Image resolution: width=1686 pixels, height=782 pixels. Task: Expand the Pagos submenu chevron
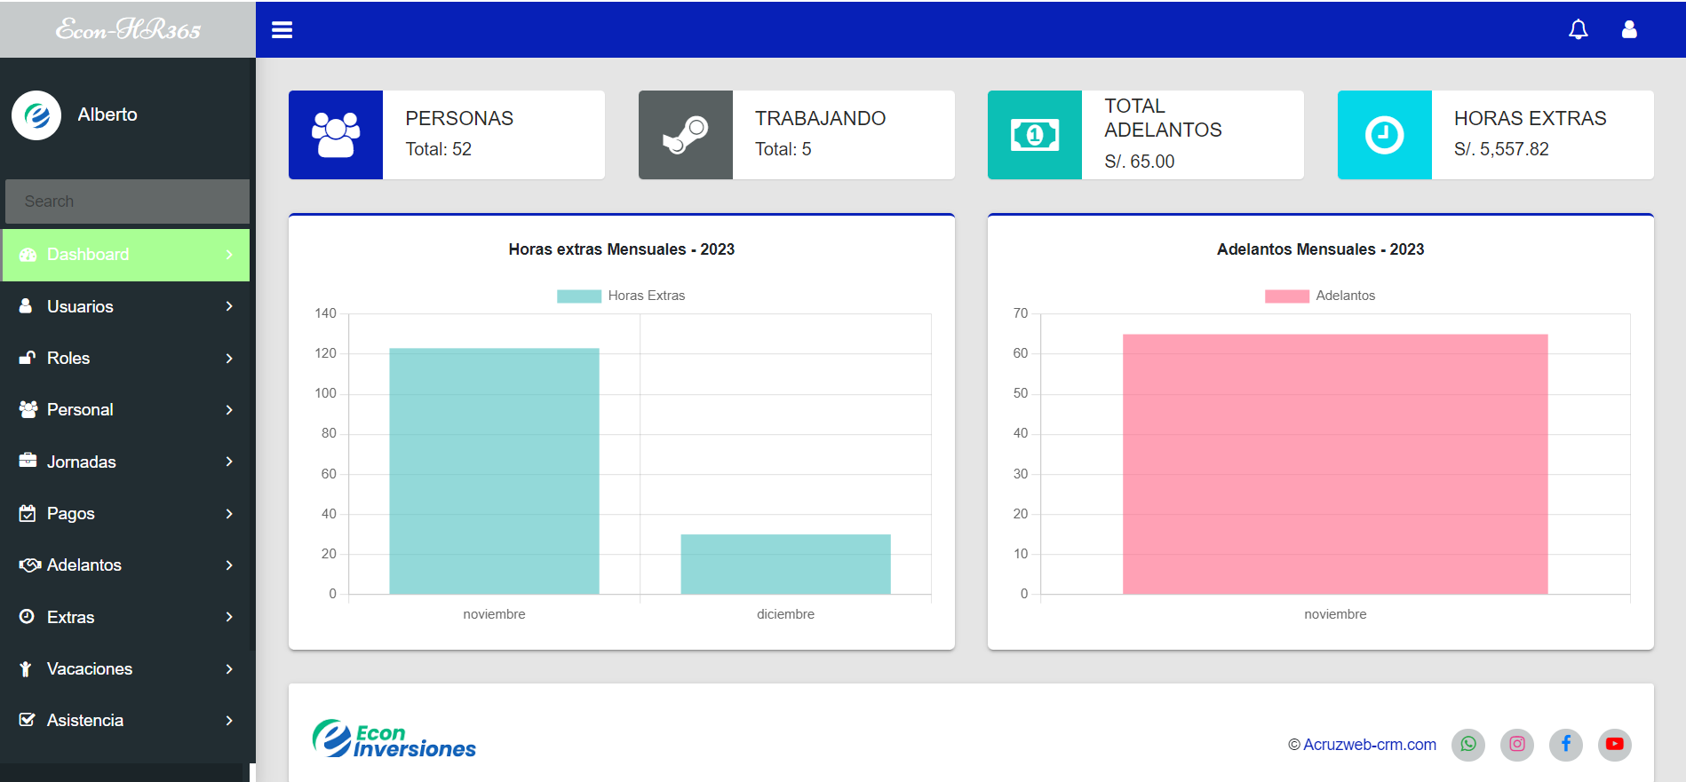(x=229, y=513)
